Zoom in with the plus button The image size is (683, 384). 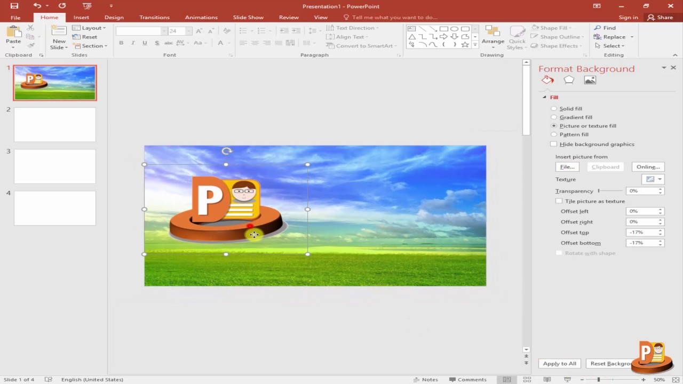(x=644, y=380)
